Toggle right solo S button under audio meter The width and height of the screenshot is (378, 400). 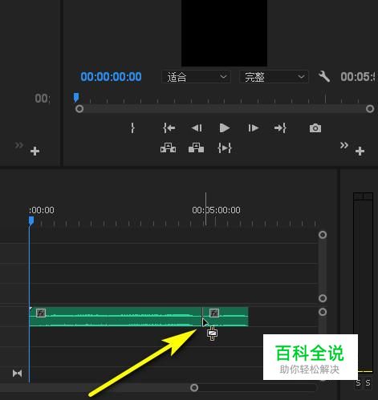(x=368, y=383)
